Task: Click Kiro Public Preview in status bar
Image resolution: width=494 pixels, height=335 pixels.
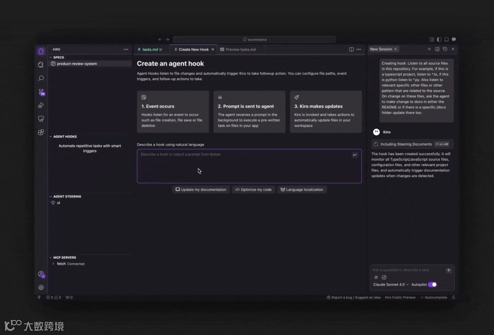Action: point(400,298)
